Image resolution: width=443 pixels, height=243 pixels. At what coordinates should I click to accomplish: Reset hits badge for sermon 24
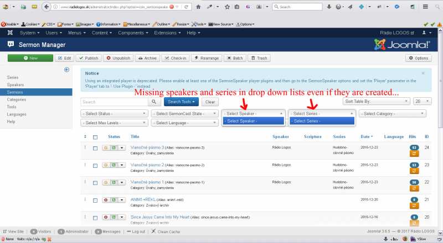point(414,147)
